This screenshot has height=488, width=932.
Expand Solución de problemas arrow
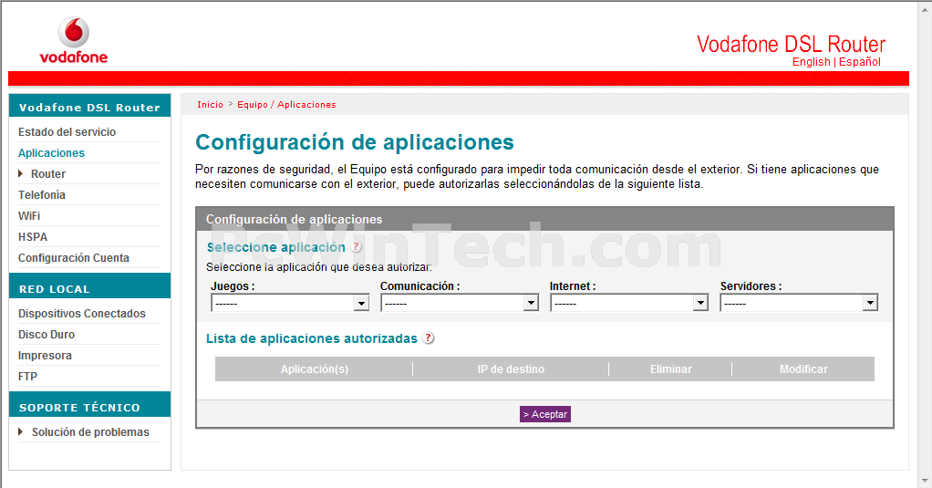tap(21, 432)
